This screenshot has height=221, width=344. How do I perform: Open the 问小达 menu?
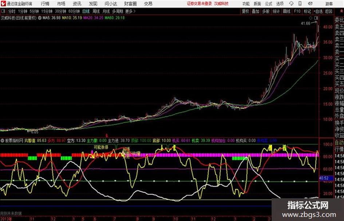point(111,4)
